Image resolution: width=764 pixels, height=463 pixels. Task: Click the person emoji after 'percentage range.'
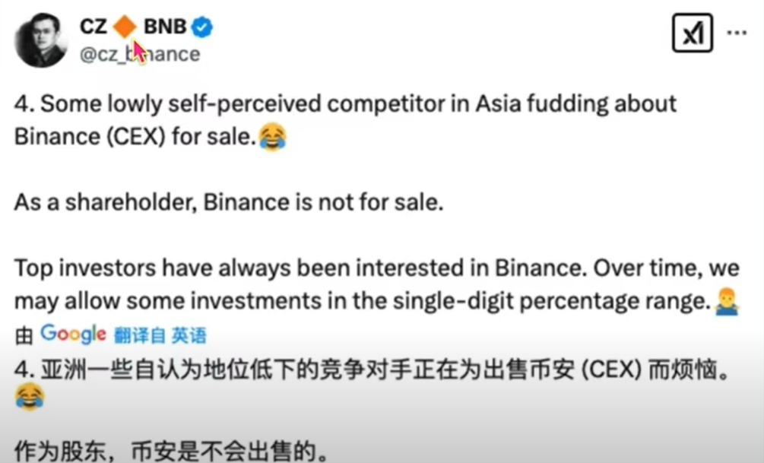point(727,302)
